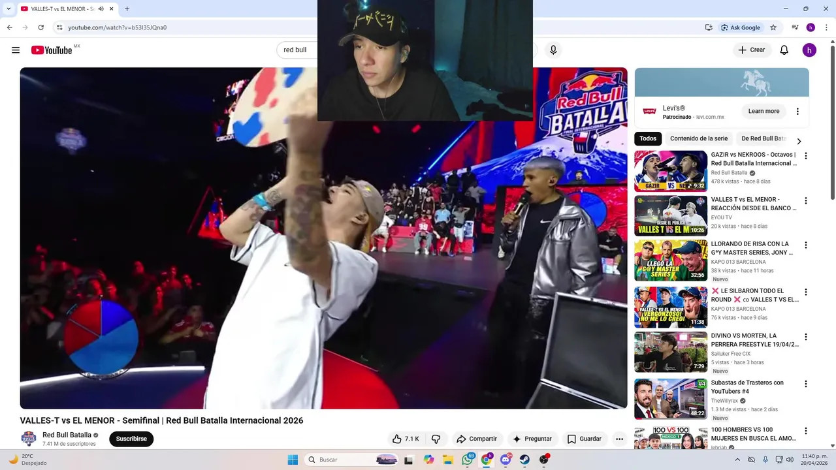Subscribe with the Suscribirse button
Image resolution: width=836 pixels, height=470 pixels.
click(131, 439)
